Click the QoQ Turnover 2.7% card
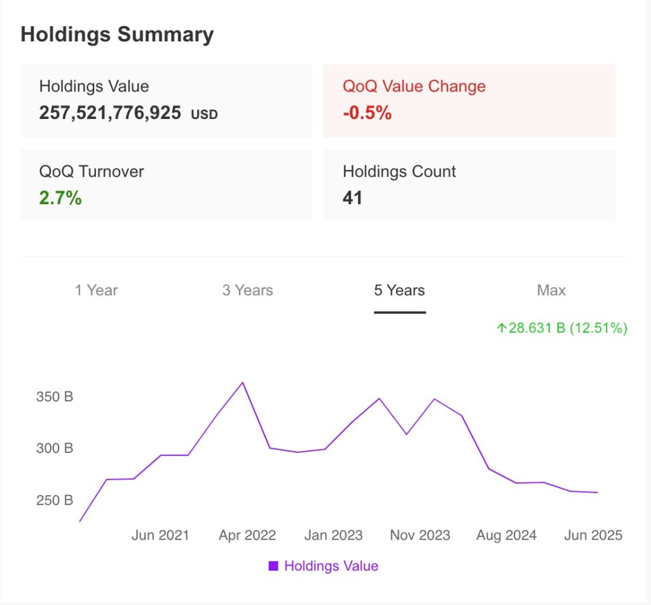651x605 pixels. point(166,184)
